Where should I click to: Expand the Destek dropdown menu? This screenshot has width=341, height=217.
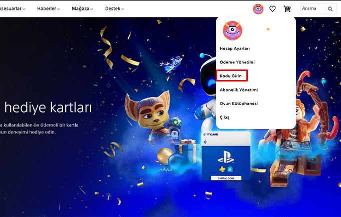(115, 8)
